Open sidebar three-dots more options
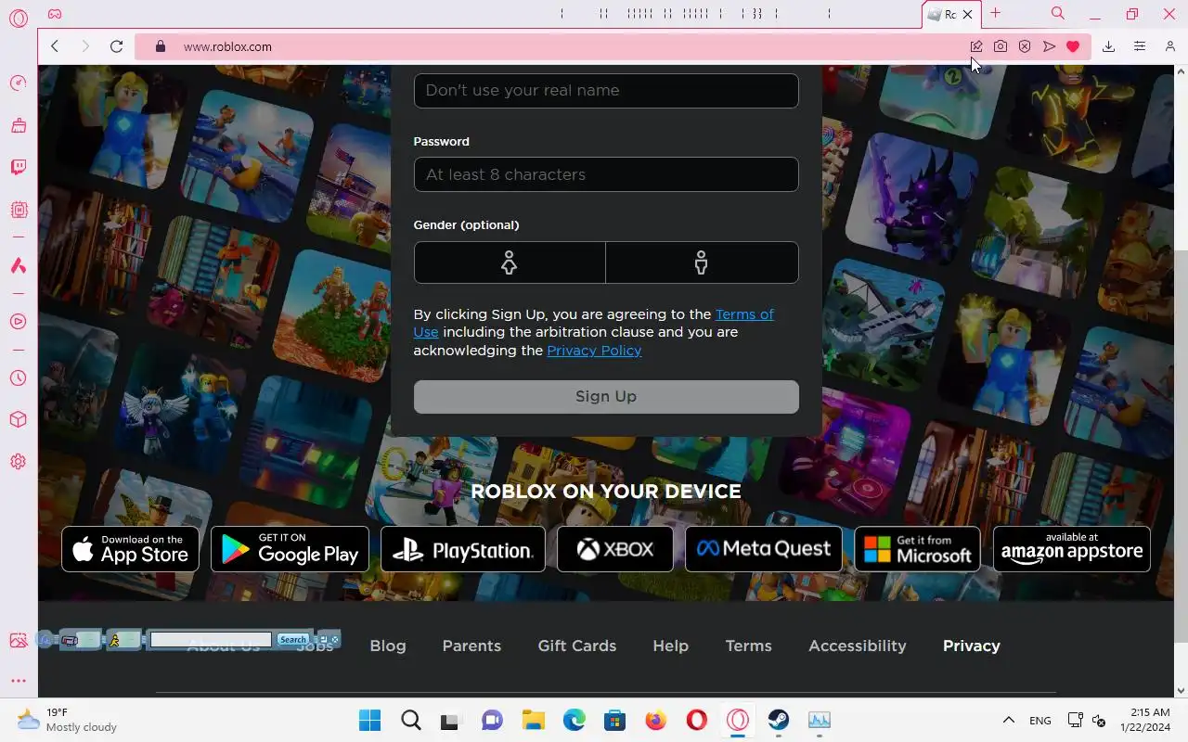Viewport: 1188px width, 742px height. click(18, 681)
